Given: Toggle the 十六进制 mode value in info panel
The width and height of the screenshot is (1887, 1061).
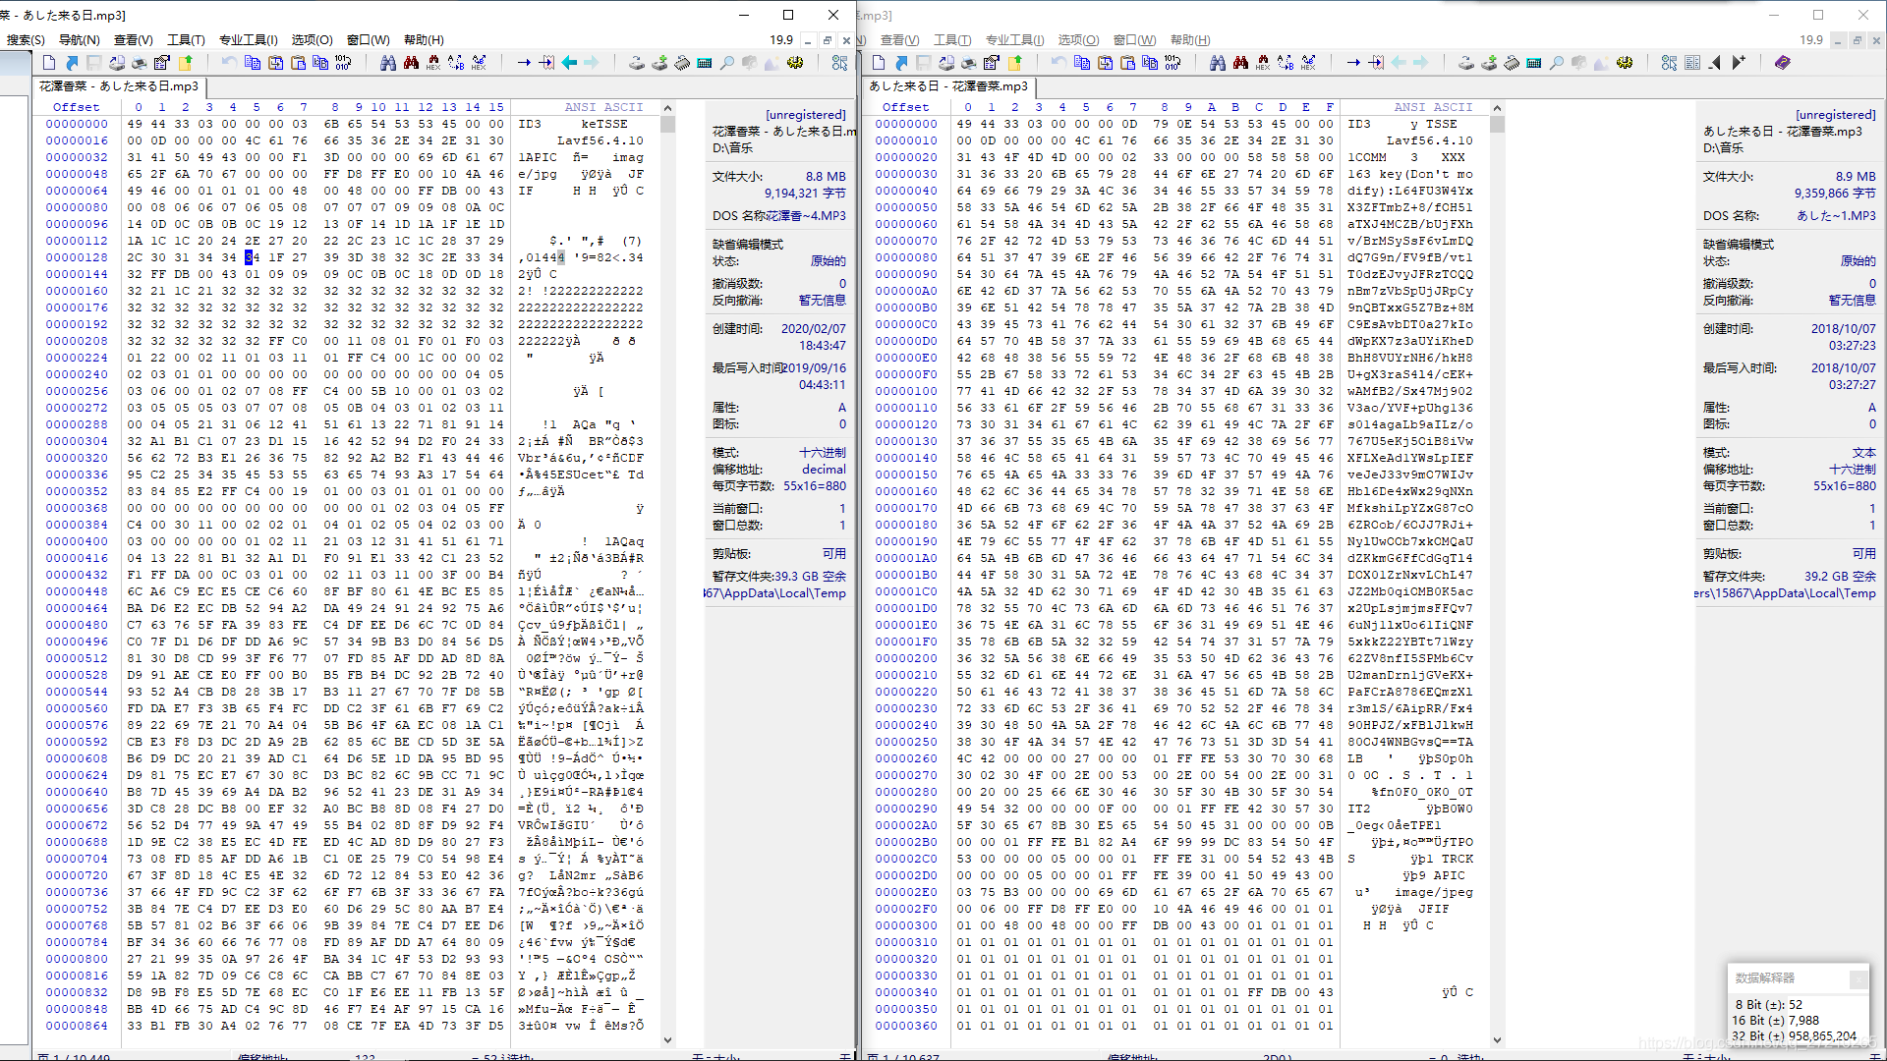Looking at the screenshot, I should coord(822,453).
